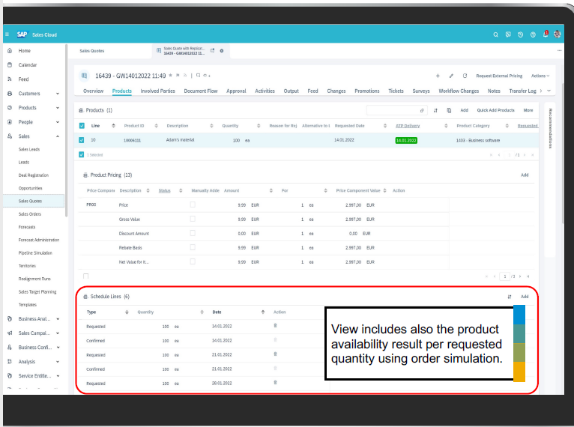The height and width of the screenshot is (427, 574).
Task: Click the pencil edit icon for quote
Action: click(451, 76)
